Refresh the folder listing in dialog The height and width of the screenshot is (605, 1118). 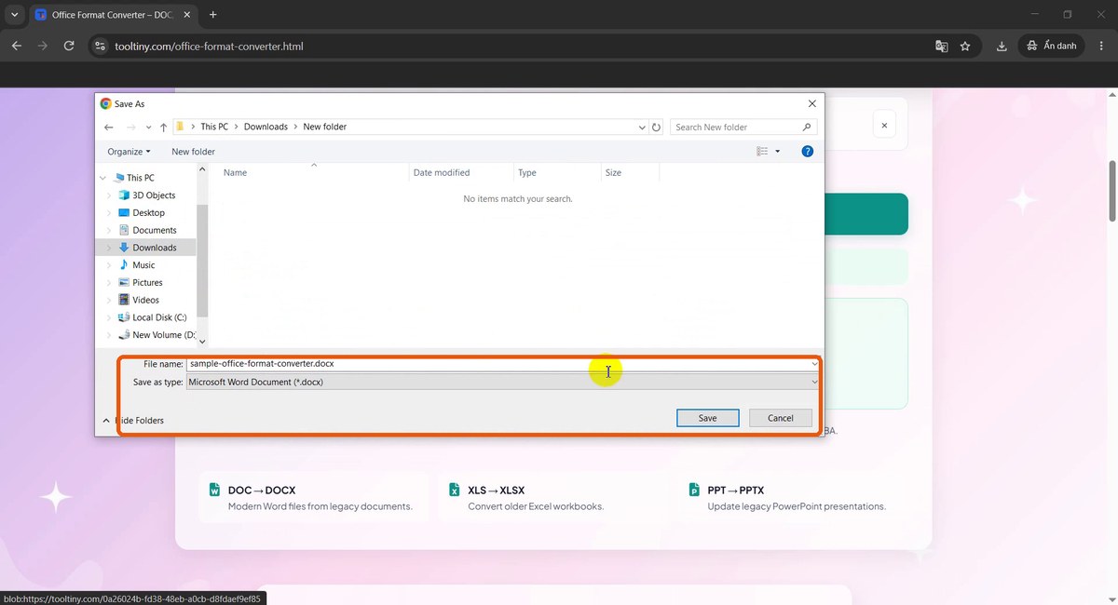[x=656, y=127]
